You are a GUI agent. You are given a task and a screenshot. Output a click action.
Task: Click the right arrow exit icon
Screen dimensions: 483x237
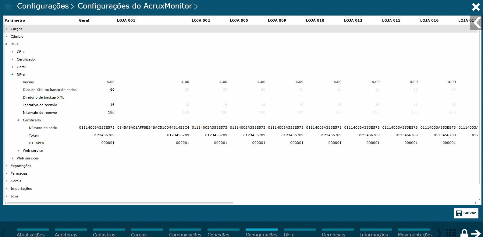[476, 233]
